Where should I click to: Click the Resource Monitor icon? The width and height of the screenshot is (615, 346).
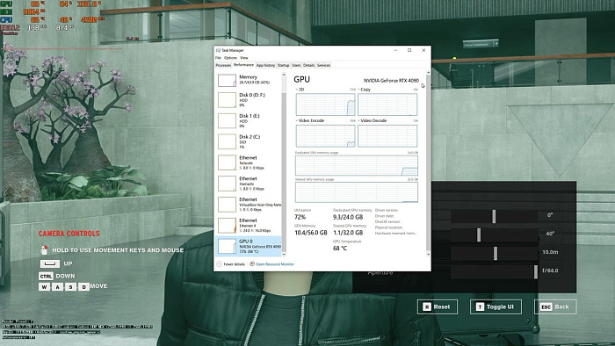[252, 263]
